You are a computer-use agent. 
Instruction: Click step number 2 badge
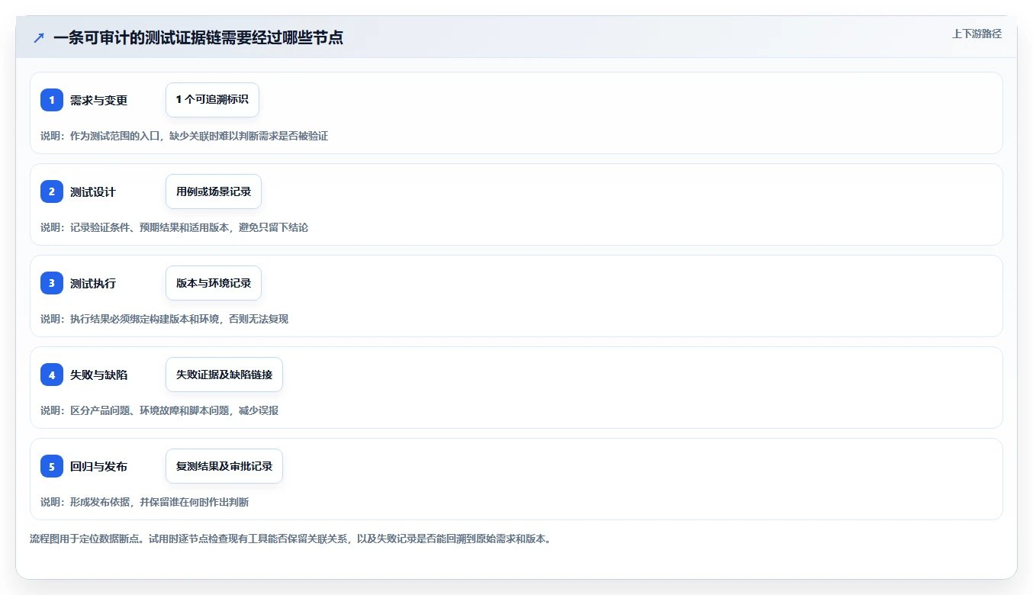pos(52,191)
